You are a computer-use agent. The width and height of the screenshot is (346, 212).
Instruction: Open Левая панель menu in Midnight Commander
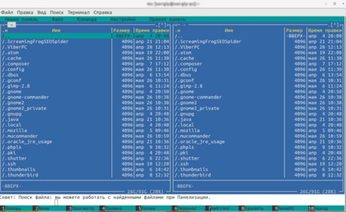point(21,19)
